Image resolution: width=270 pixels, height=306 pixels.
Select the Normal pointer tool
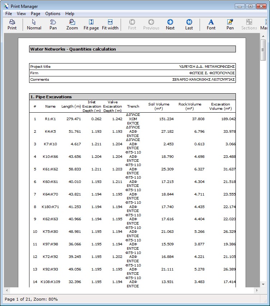[x=34, y=24]
